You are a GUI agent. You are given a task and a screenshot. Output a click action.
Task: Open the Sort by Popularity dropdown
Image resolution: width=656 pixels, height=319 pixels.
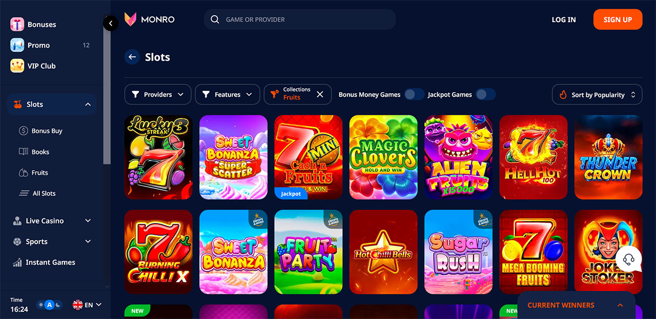click(x=597, y=94)
